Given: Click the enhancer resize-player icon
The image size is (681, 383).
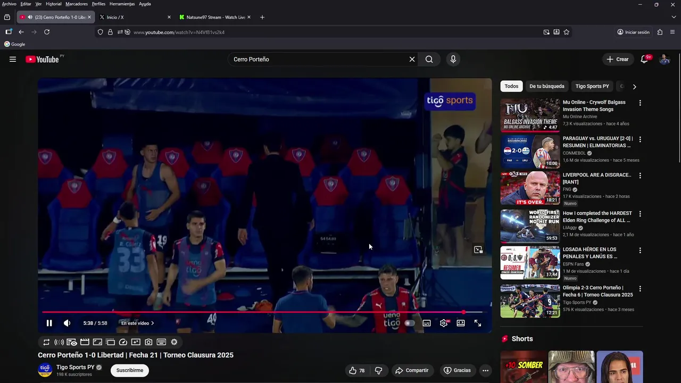Looking at the screenshot, I should point(97,342).
